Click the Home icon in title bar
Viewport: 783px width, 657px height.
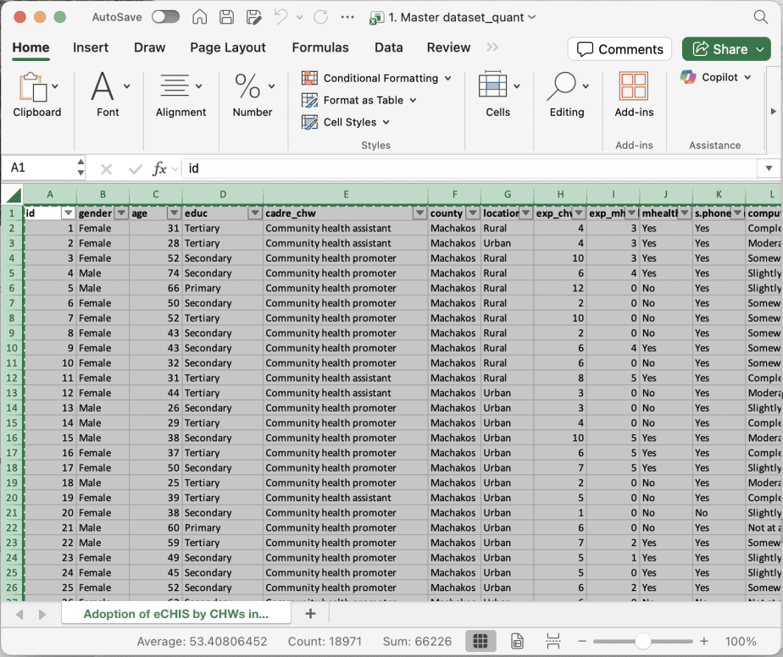tap(200, 17)
